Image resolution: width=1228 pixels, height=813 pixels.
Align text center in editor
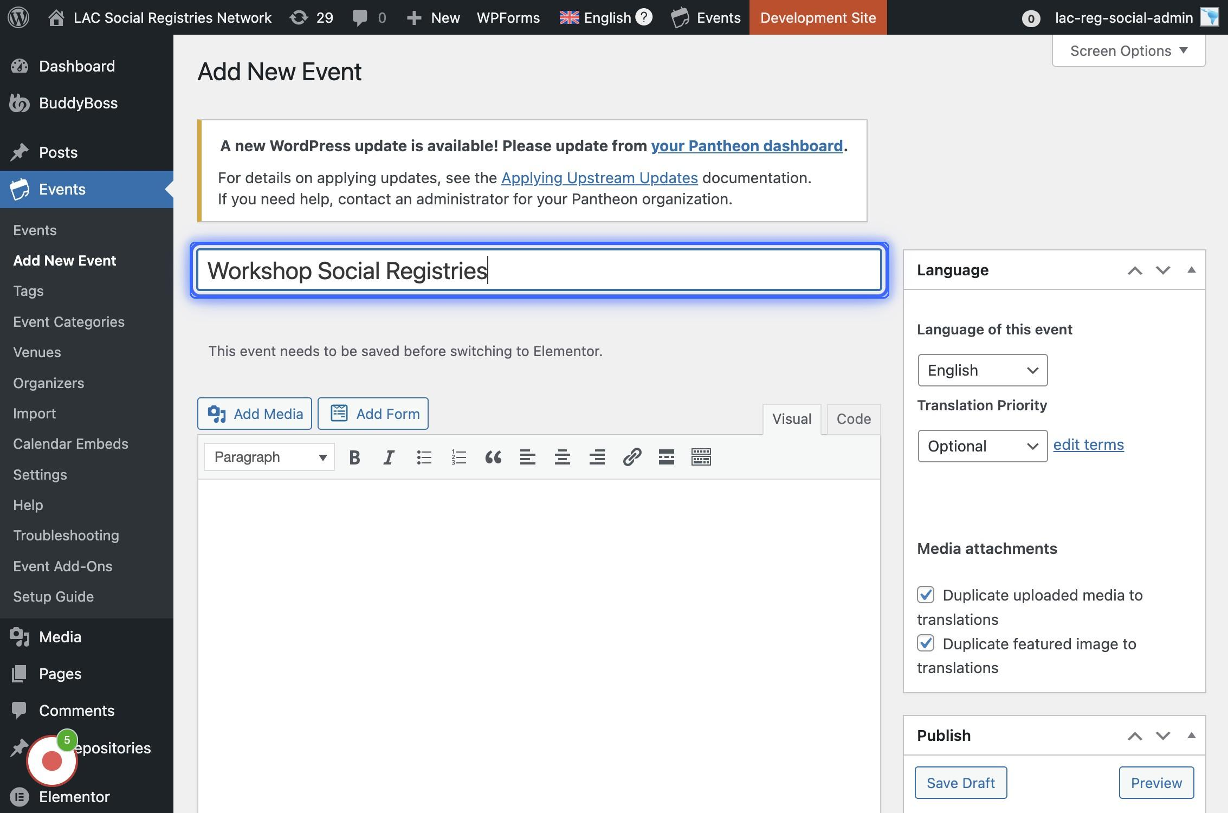click(562, 457)
